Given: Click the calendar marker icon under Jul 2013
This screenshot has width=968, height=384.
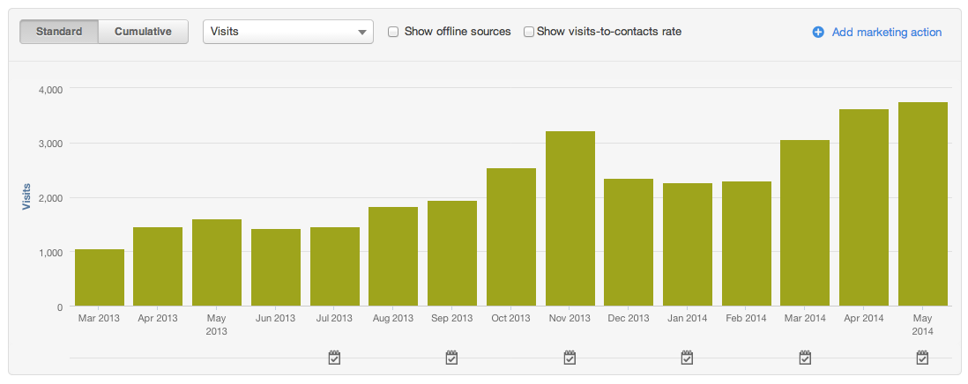Looking at the screenshot, I should click(x=334, y=358).
